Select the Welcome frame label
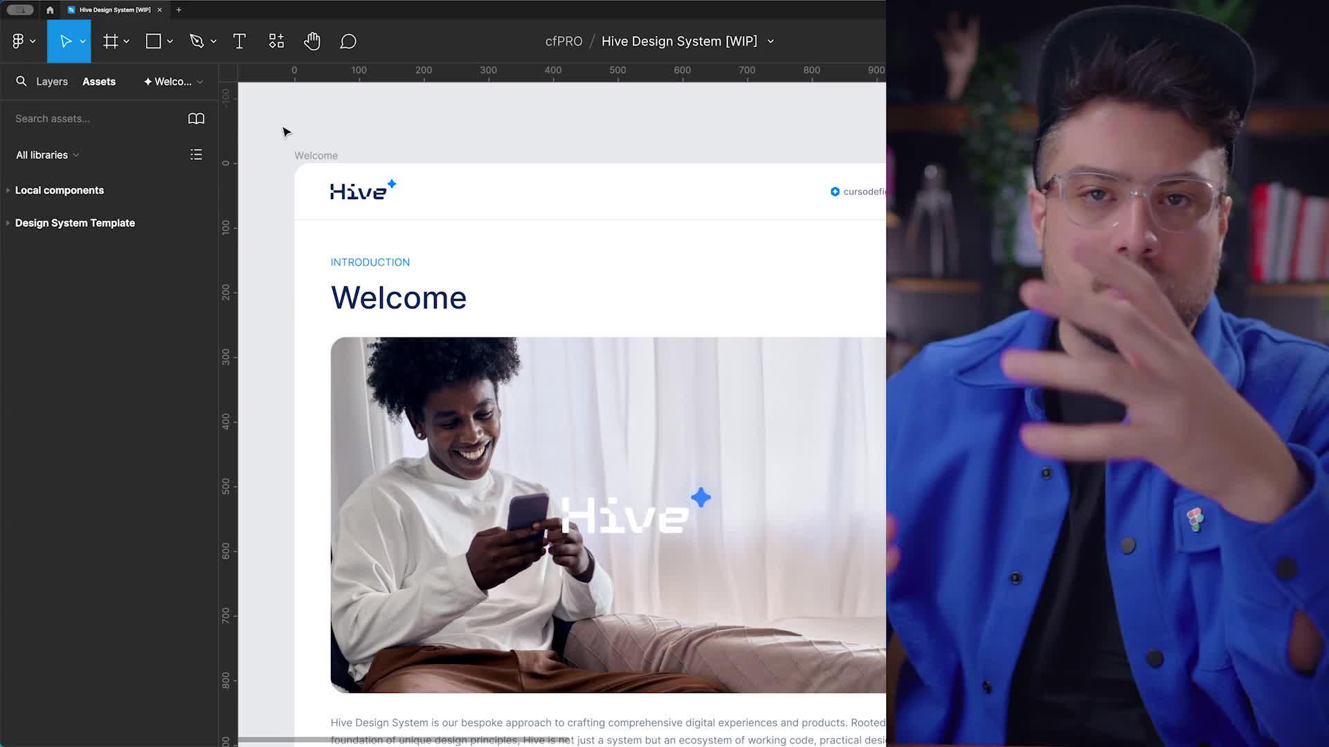Screen dimensions: 1329x747 pyautogui.click(x=316, y=156)
